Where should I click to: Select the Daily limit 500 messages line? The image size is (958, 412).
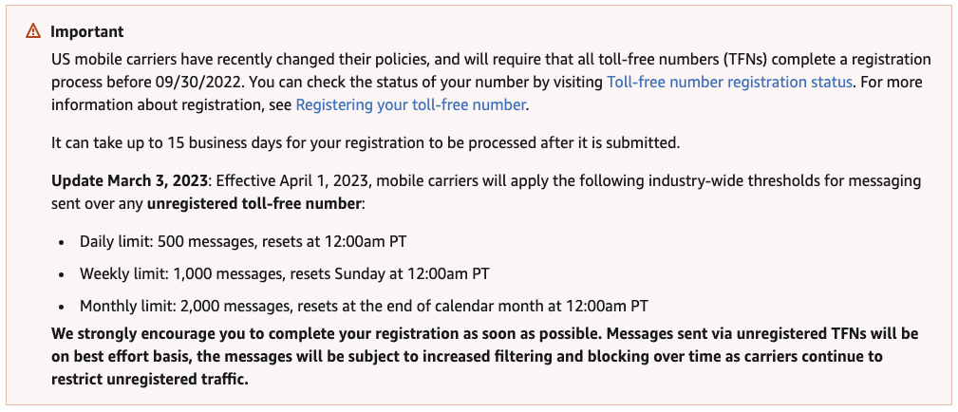tap(243, 241)
